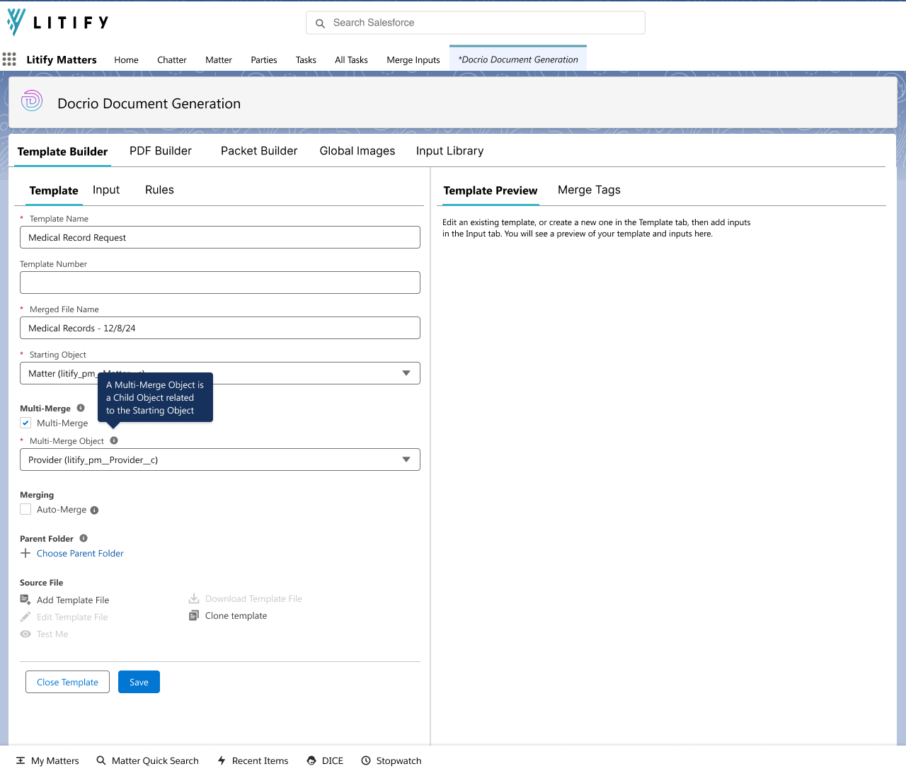Click the Litify Matters app name
This screenshot has height=776, width=906.
click(x=62, y=59)
